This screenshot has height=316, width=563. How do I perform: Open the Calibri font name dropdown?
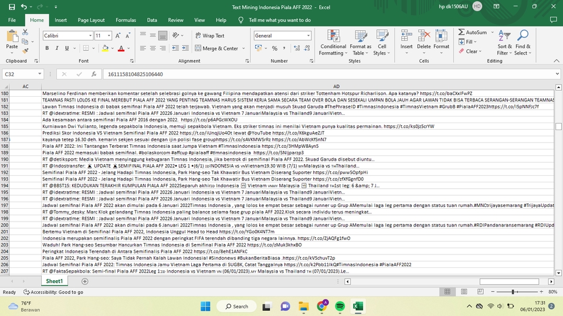90,36
